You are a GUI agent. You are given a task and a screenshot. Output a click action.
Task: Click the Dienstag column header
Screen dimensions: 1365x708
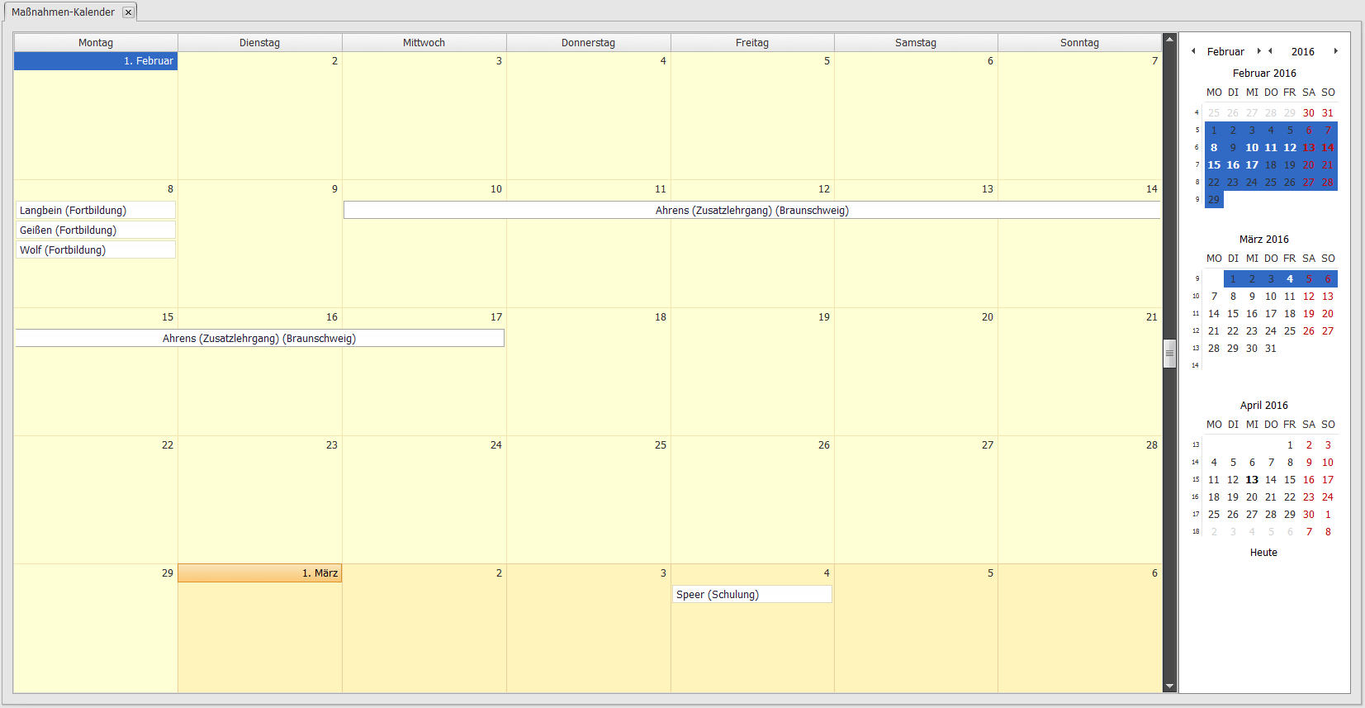click(259, 43)
